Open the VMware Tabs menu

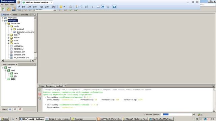[47, 7]
